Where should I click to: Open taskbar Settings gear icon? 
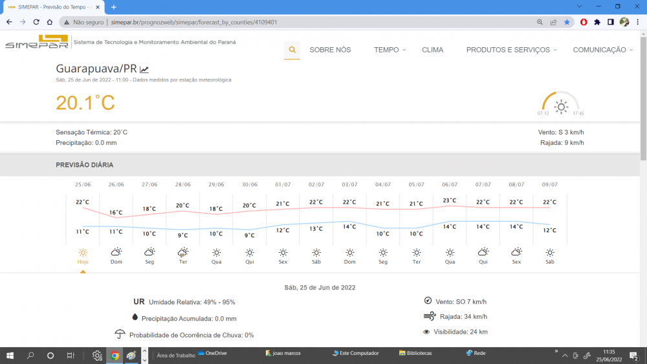pyautogui.click(x=97, y=356)
